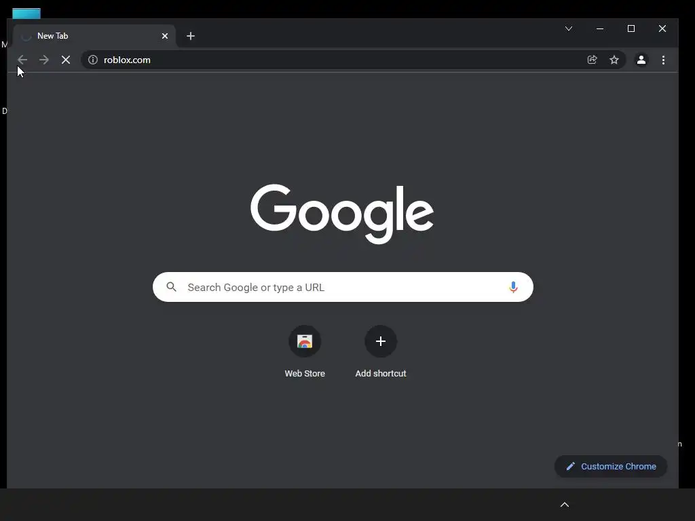Expand the tab search dropdown arrow
The height and width of the screenshot is (521, 695).
point(569,28)
